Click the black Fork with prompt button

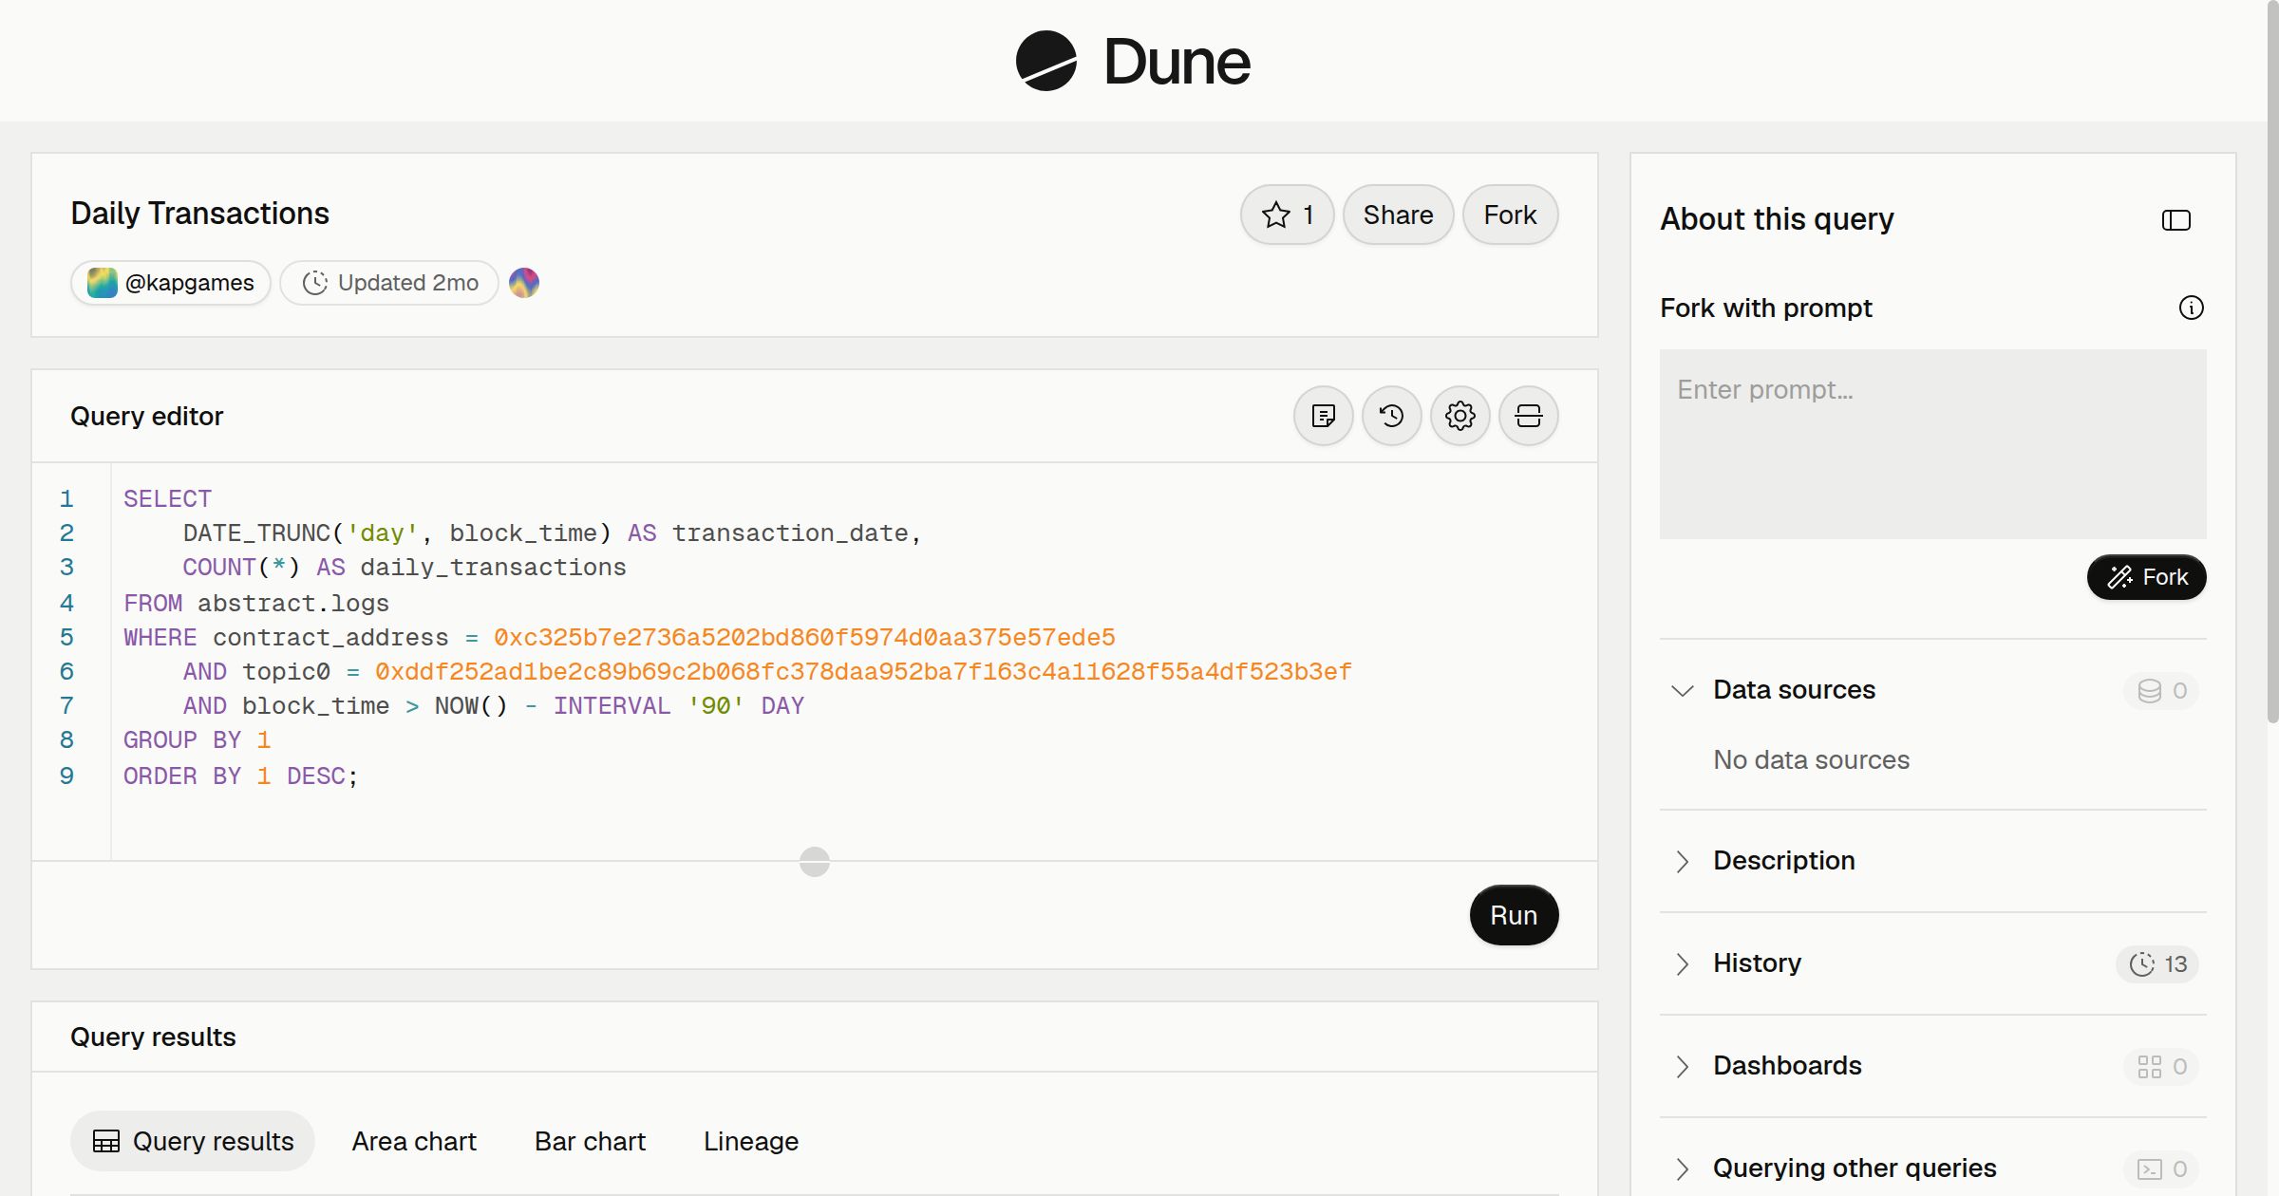[x=2147, y=577]
